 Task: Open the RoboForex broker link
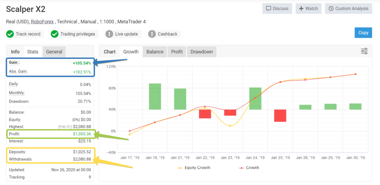pos(42,22)
